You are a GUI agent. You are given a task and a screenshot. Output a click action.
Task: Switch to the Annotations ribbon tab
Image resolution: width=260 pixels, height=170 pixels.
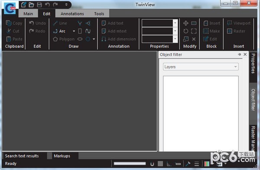pos(72,14)
